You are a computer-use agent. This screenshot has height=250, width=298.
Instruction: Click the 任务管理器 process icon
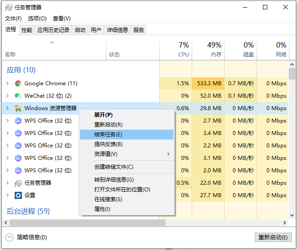point(18,183)
